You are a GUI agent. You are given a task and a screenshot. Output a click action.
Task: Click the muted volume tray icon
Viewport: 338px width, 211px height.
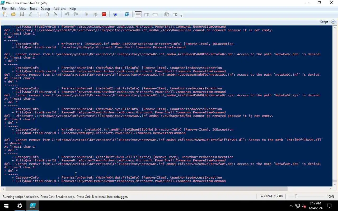(x=304, y=206)
